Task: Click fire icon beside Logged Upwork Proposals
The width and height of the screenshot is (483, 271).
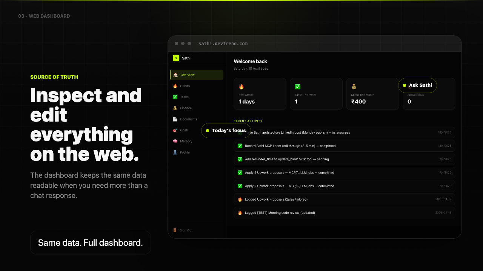Action: pos(240,199)
